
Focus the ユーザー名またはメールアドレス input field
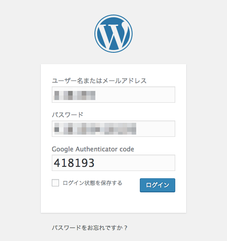(x=113, y=95)
